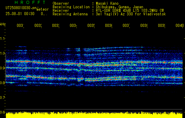Viewport: 185px width, 118px height.
Task: Click the 'Receiving Location' label
Action: [x=71, y=7]
